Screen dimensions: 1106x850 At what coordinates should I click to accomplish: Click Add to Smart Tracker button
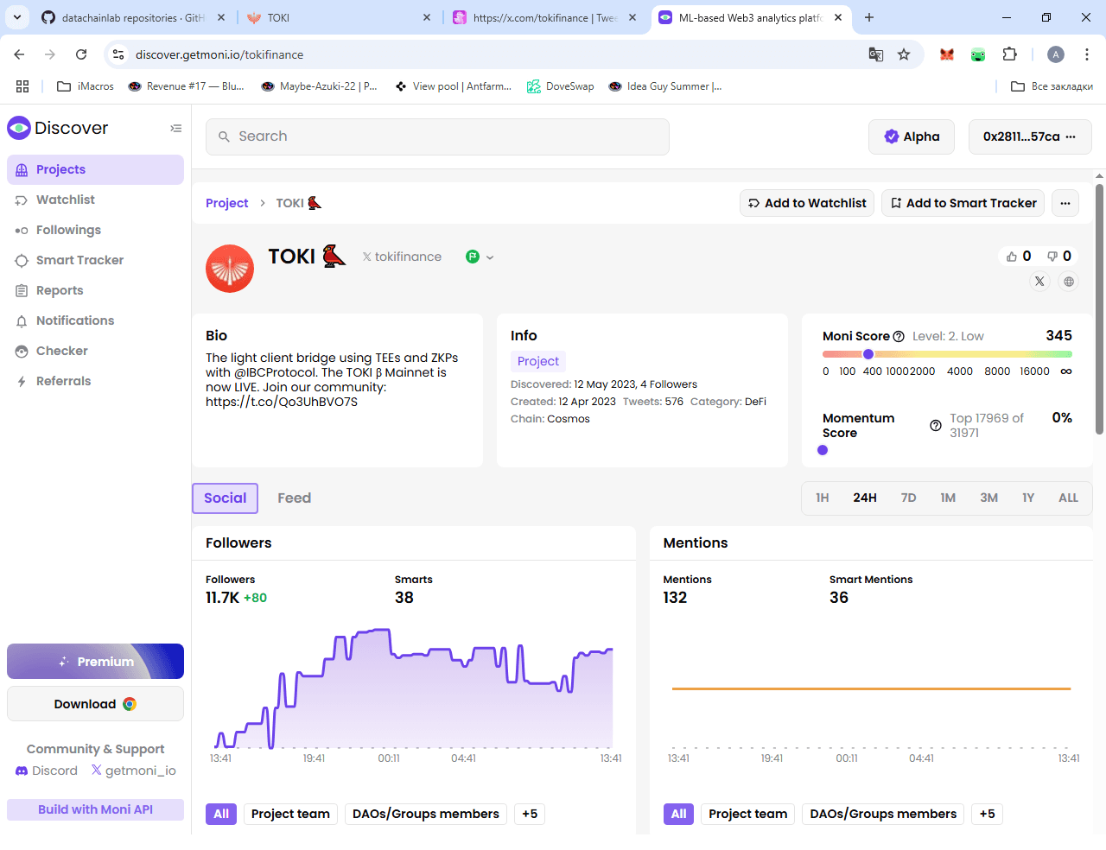tap(963, 203)
